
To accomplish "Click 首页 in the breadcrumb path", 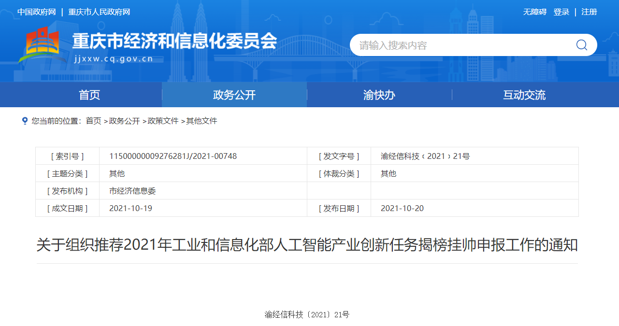I will tap(93, 121).
